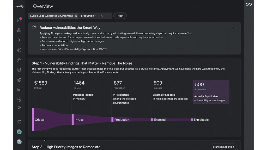The width and height of the screenshot is (267, 150).
Task: Click the infinity icon at top right
Action: pos(248,5)
